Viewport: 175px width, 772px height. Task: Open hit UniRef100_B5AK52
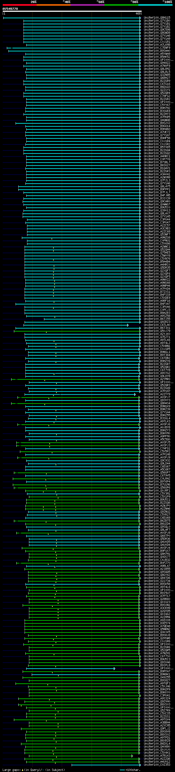point(157,57)
